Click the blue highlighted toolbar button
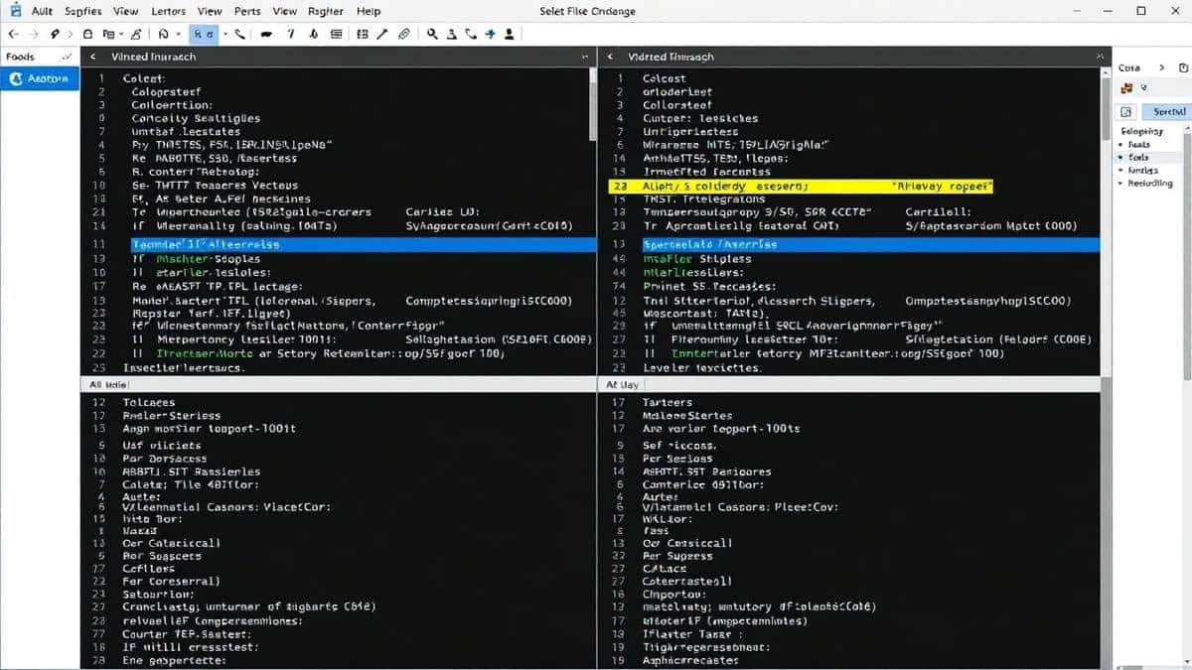 coord(203,34)
